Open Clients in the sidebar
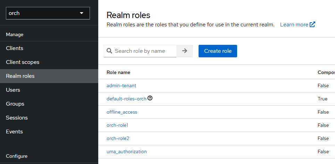This screenshot has height=164, width=335. coord(15,48)
